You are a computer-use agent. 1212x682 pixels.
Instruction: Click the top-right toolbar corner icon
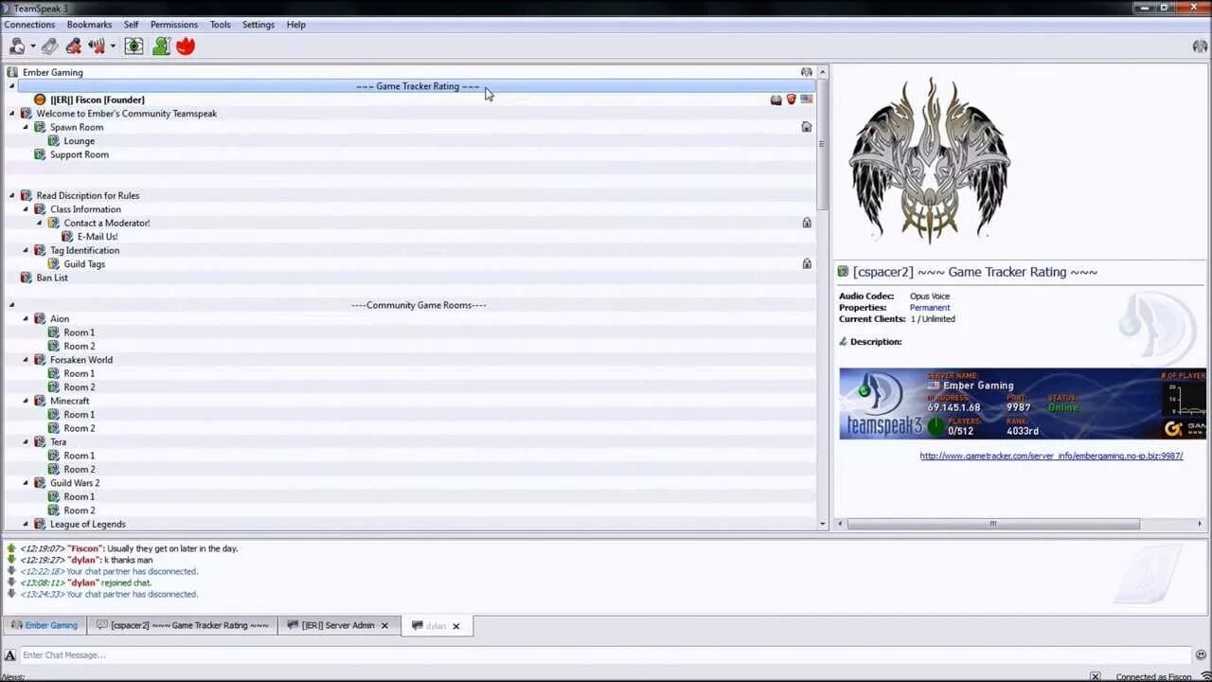(1200, 46)
